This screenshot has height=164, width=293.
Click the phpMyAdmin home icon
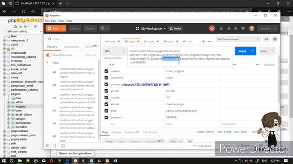point(15,26)
